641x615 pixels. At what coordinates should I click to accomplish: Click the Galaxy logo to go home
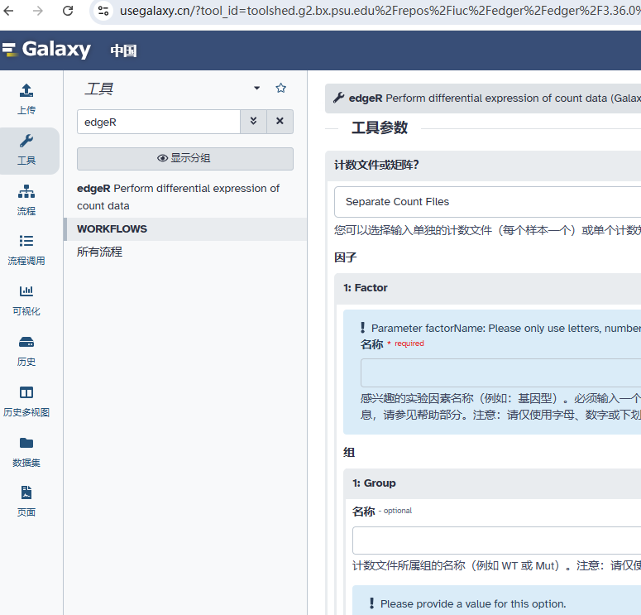coord(46,49)
